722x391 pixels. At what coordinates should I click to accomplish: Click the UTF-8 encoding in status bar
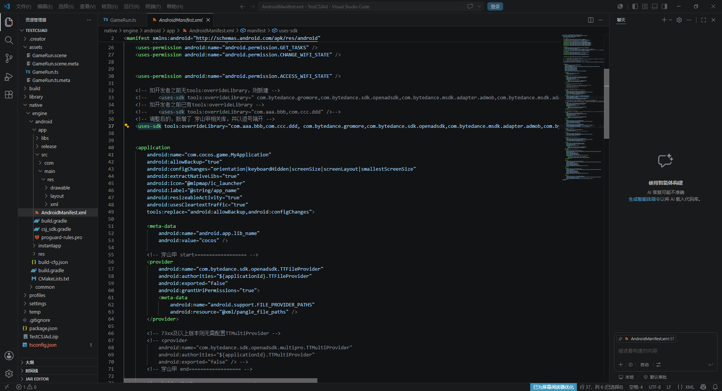(654, 387)
